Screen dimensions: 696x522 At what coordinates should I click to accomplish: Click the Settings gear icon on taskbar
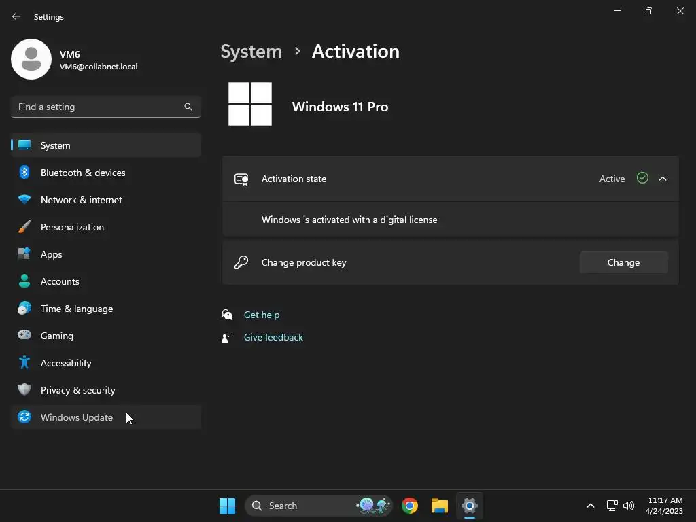pos(469,506)
